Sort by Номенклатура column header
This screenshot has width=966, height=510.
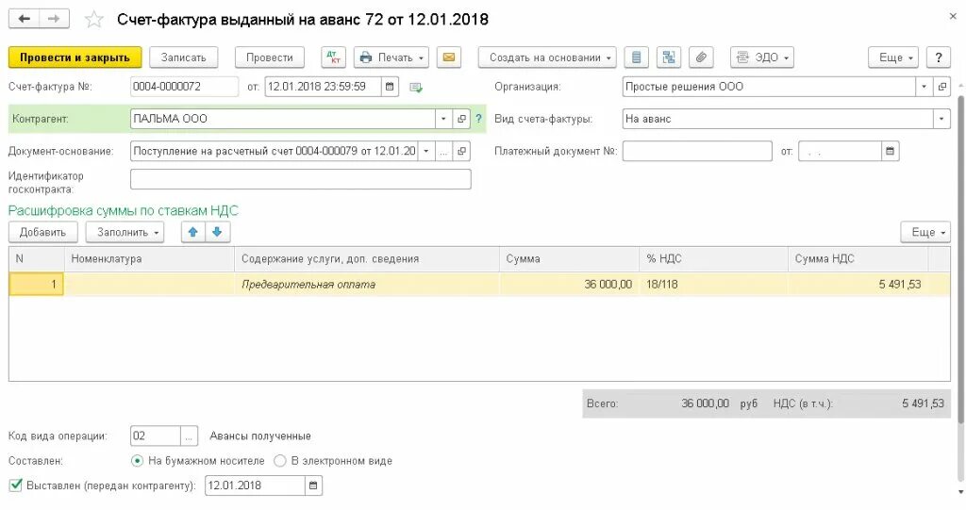tap(149, 258)
